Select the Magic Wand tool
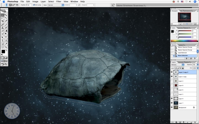199x124 pixels. (x=6, y=18)
